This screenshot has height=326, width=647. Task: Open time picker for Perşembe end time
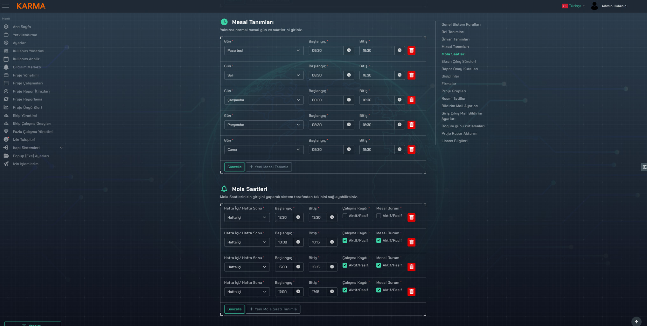coord(400,125)
